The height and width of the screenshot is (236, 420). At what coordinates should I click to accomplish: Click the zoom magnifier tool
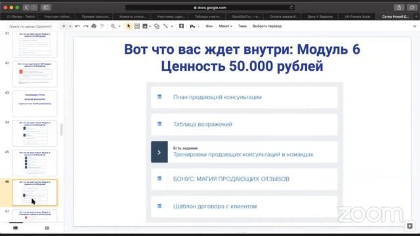click(x=114, y=26)
